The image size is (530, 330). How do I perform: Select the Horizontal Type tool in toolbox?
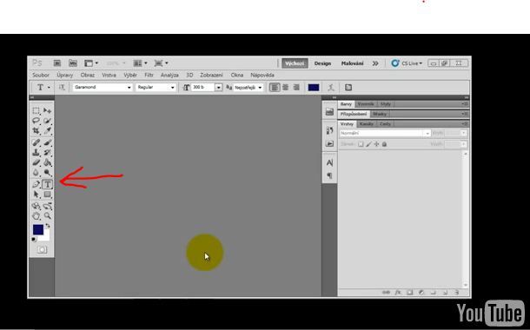(x=47, y=184)
